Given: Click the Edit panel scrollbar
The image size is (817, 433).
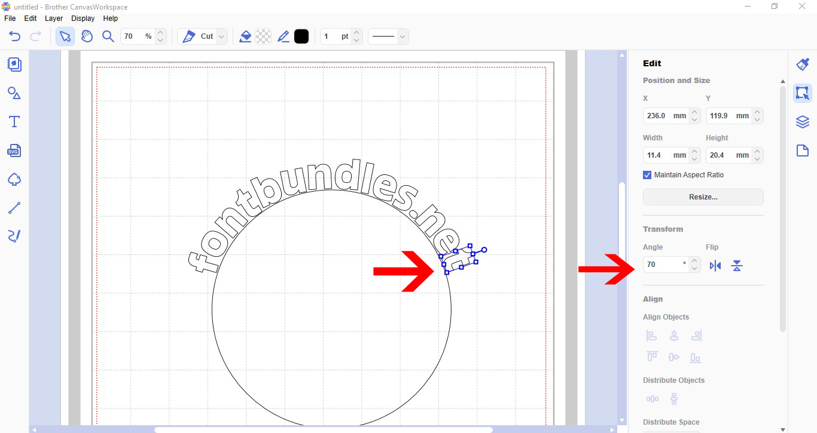Looking at the screenshot, I should [783, 208].
